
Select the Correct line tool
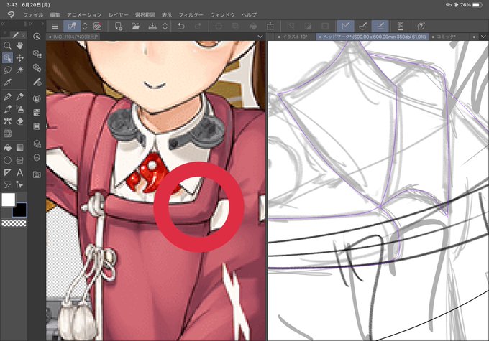coord(19,184)
